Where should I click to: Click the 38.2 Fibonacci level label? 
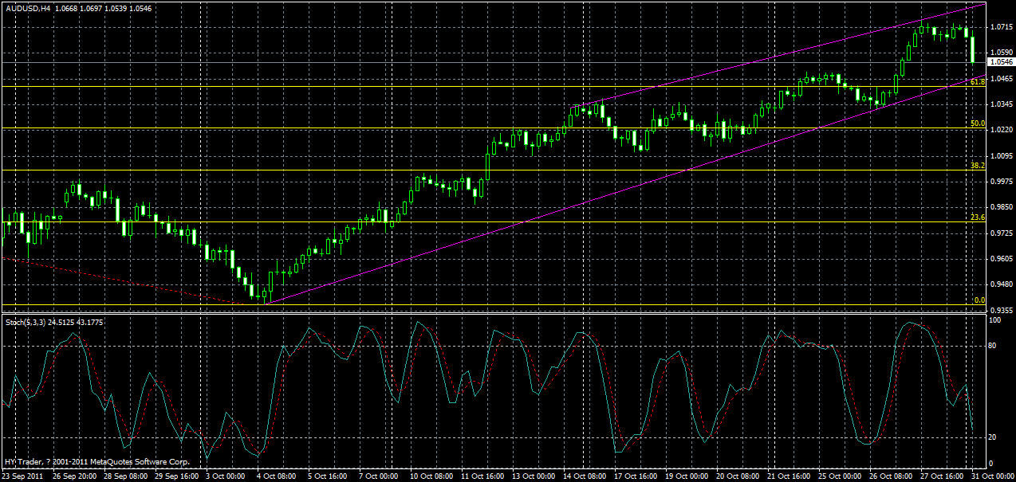pos(976,166)
